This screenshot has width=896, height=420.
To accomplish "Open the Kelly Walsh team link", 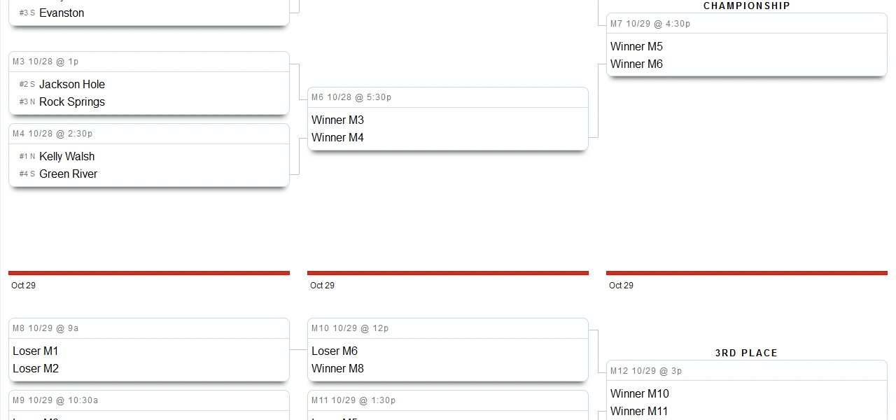I will coord(66,156).
